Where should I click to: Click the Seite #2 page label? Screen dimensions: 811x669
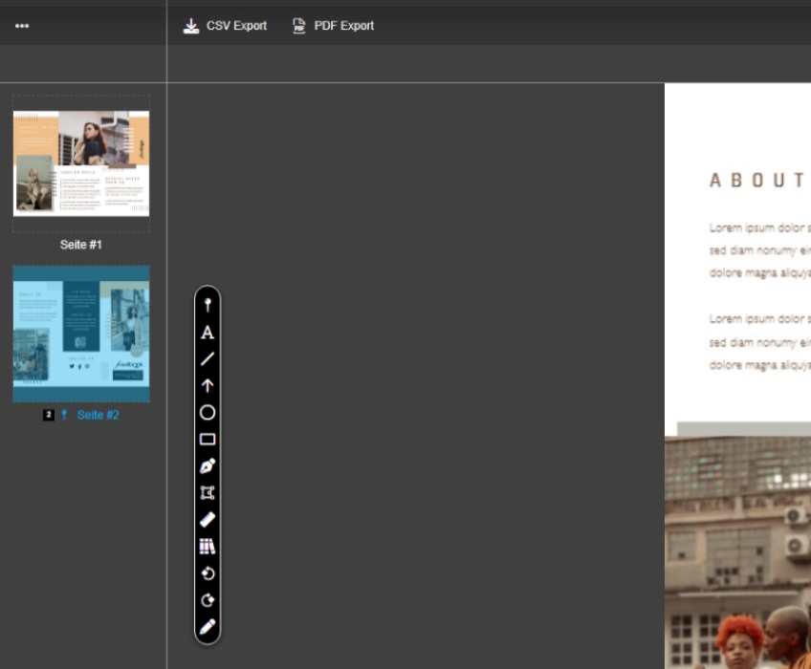pos(98,415)
